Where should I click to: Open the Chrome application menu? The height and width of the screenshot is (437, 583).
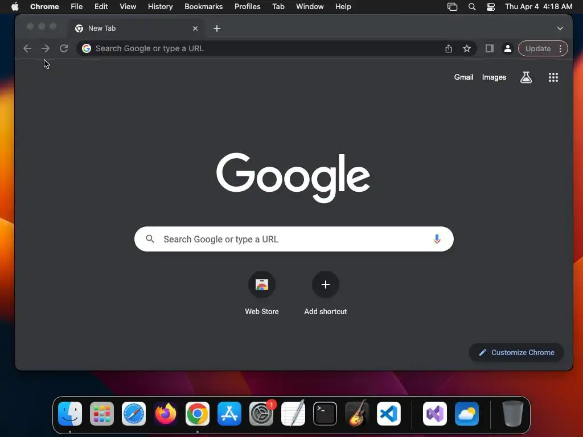[x=44, y=6]
